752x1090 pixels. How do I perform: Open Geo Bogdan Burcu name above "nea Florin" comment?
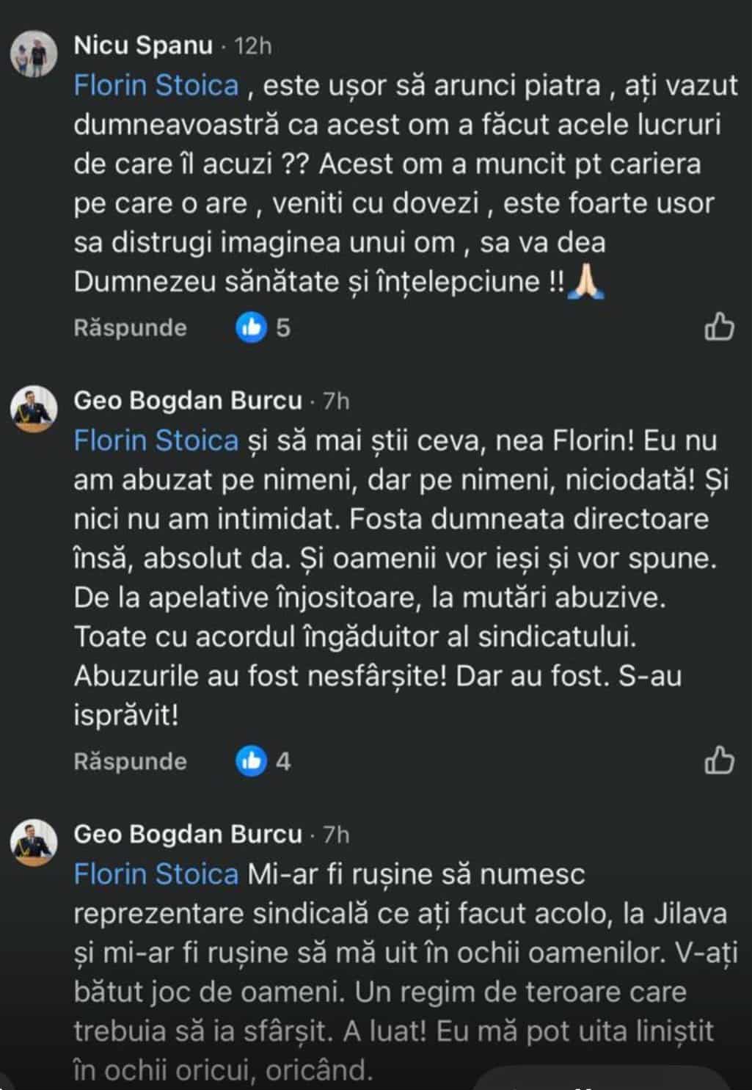click(x=188, y=401)
